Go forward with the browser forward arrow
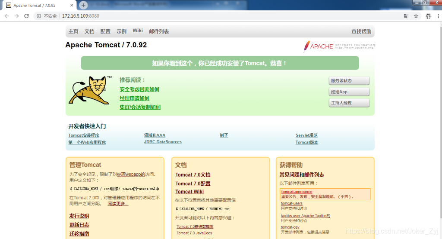 coord(17,16)
